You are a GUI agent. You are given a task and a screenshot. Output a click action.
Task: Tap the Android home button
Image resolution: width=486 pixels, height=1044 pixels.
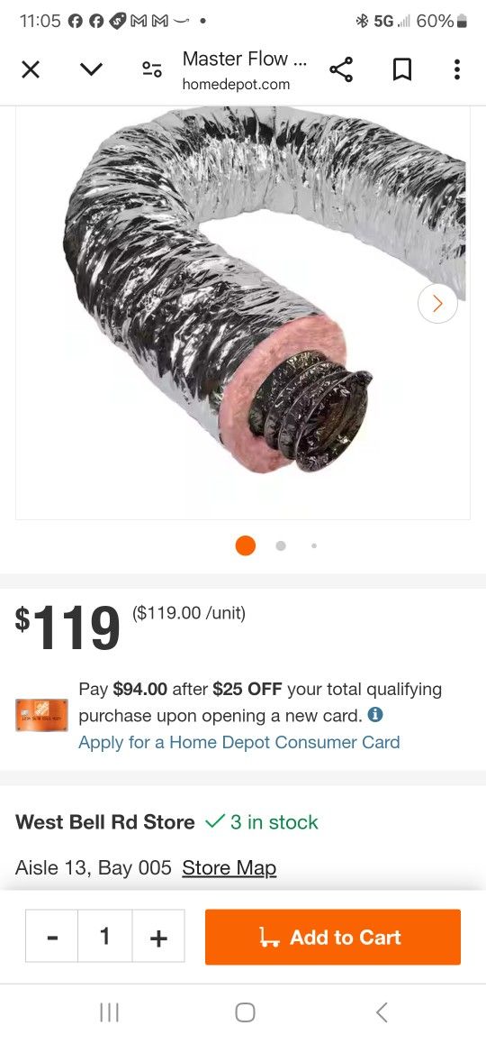point(245,1012)
